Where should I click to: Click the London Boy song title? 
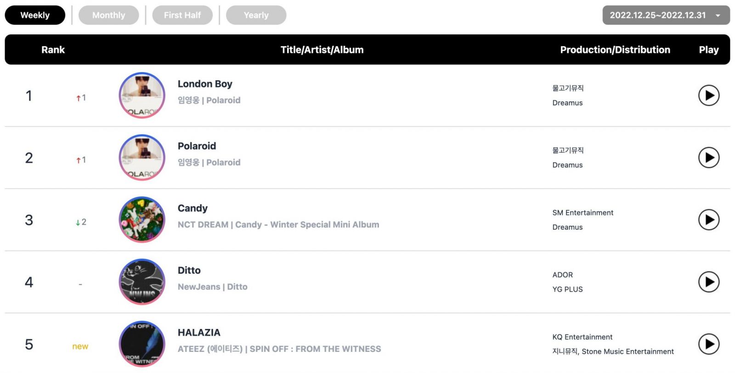pyautogui.click(x=205, y=84)
